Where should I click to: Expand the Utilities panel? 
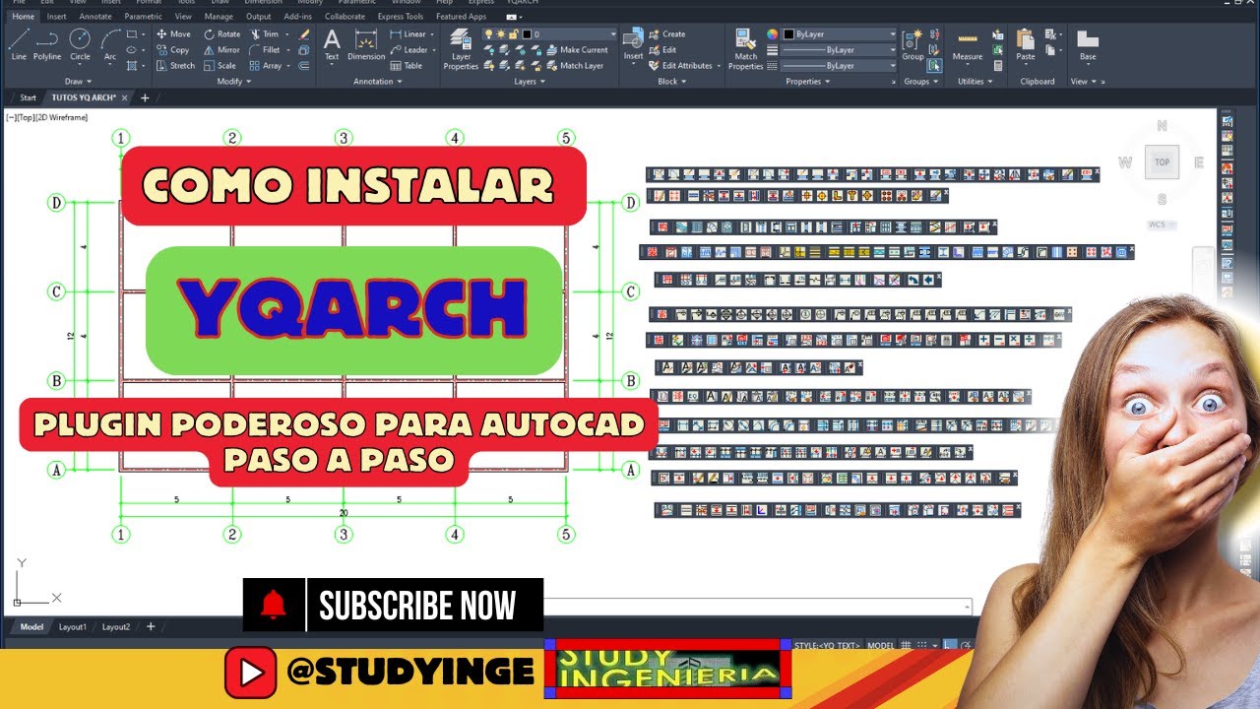[974, 82]
